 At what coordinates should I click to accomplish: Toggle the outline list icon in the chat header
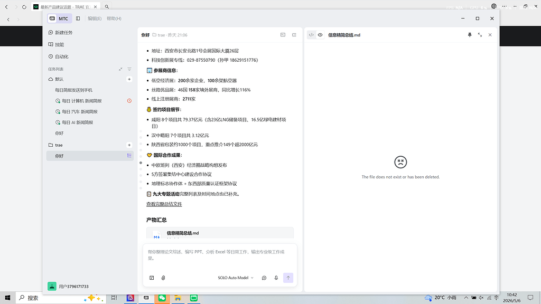[x=294, y=35]
